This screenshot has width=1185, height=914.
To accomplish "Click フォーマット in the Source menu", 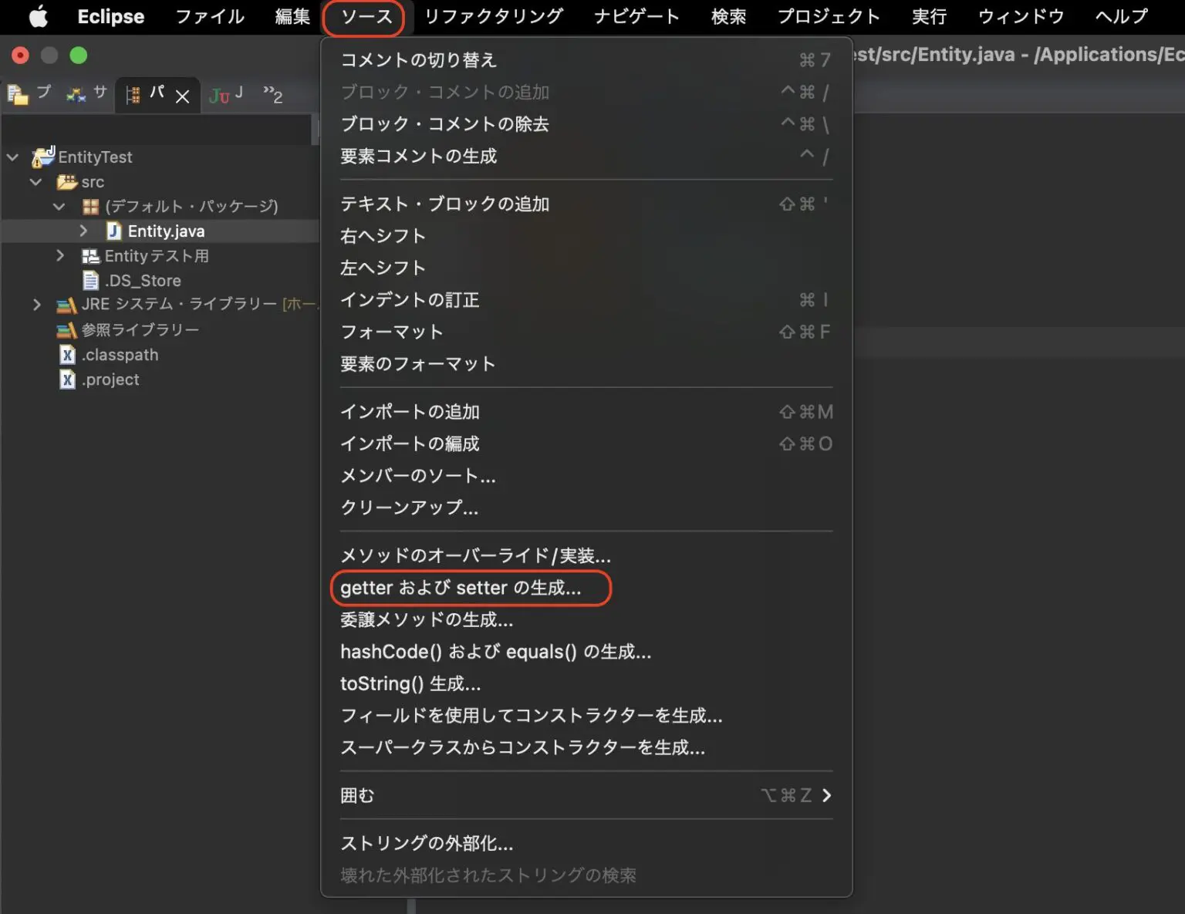I will [x=390, y=332].
